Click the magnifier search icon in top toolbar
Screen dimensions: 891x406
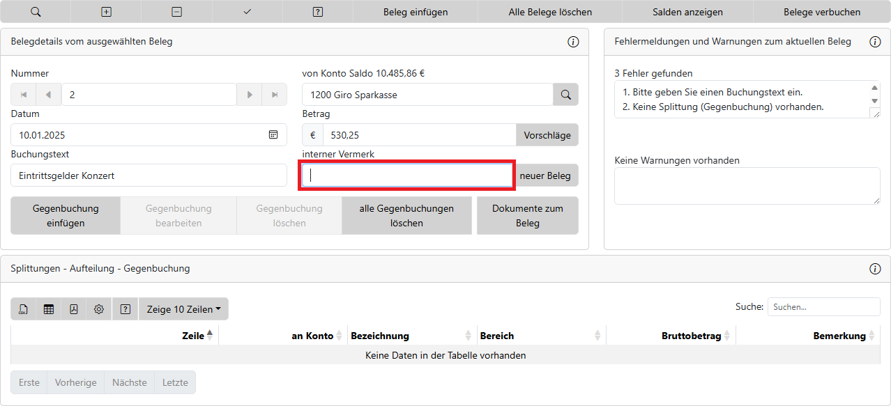(36, 12)
